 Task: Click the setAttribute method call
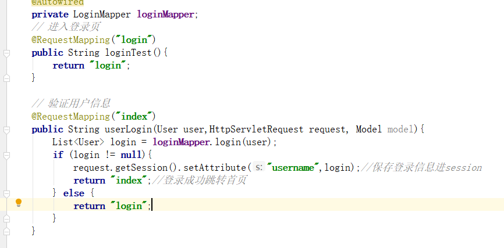point(215,167)
